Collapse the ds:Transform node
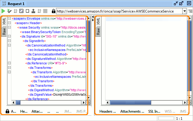The width and height of the screenshot is (193, 121). tap(9, 72)
